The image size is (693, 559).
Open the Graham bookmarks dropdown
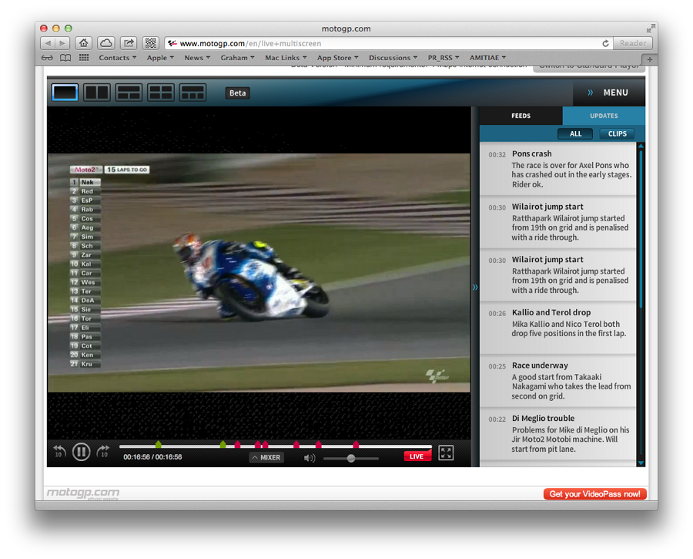click(x=237, y=58)
